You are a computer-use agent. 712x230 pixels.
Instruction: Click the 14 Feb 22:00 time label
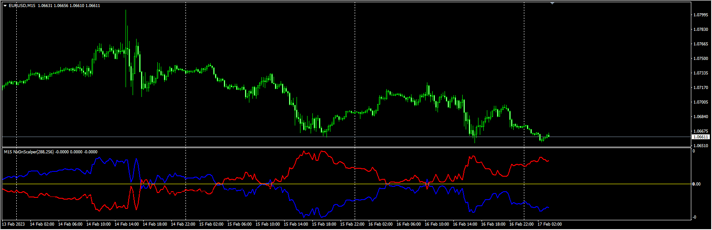pyautogui.click(x=183, y=224)
